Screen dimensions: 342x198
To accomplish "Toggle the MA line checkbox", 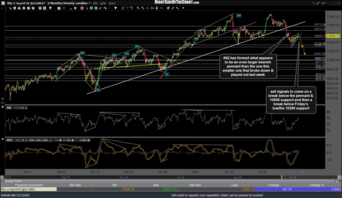I will click(x=73, y=140).
